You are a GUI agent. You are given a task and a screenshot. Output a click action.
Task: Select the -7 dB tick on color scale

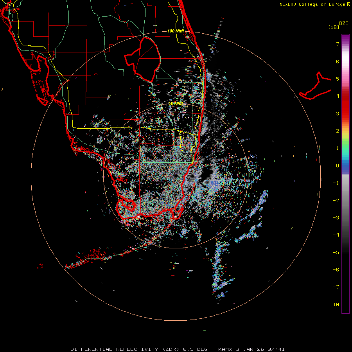point(336,287)
